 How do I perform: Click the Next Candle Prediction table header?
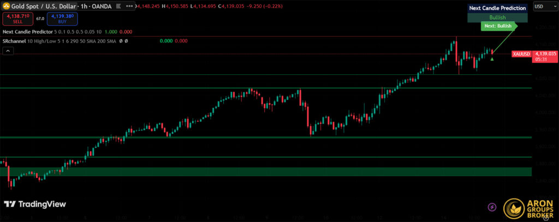(497, 8)
